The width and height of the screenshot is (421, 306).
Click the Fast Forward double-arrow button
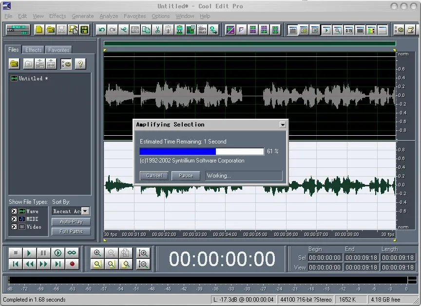pyautogui.click(x=43, y=264)
